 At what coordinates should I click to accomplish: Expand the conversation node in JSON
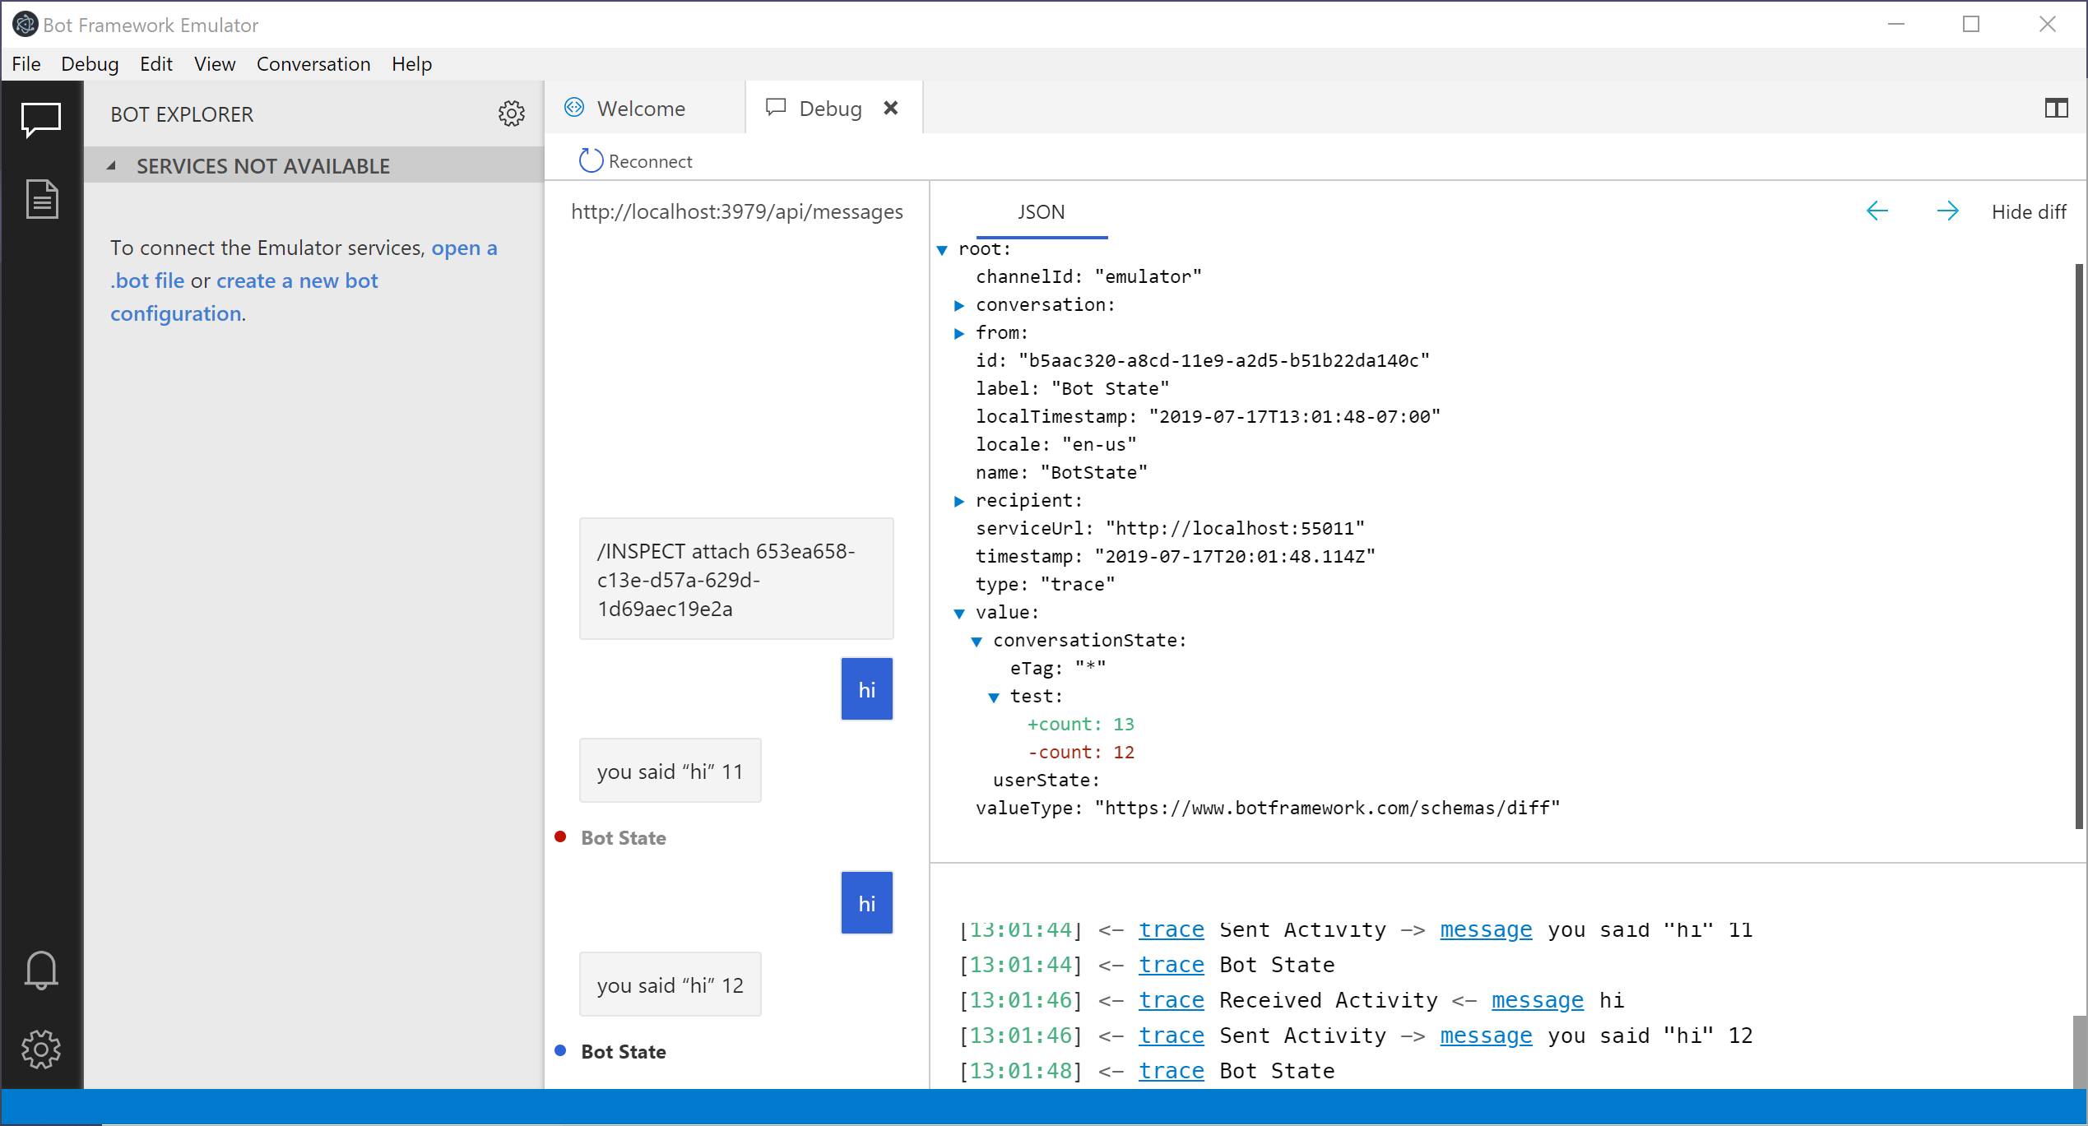(958, 306)
